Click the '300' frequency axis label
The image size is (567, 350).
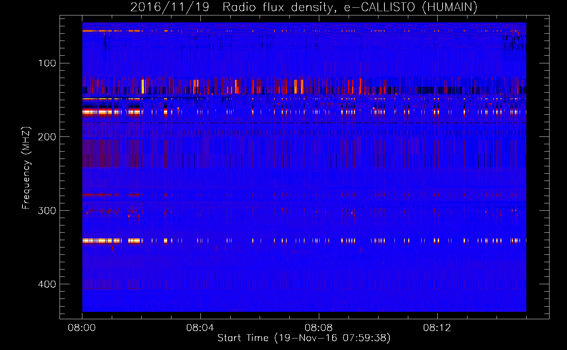pos(47,211)
